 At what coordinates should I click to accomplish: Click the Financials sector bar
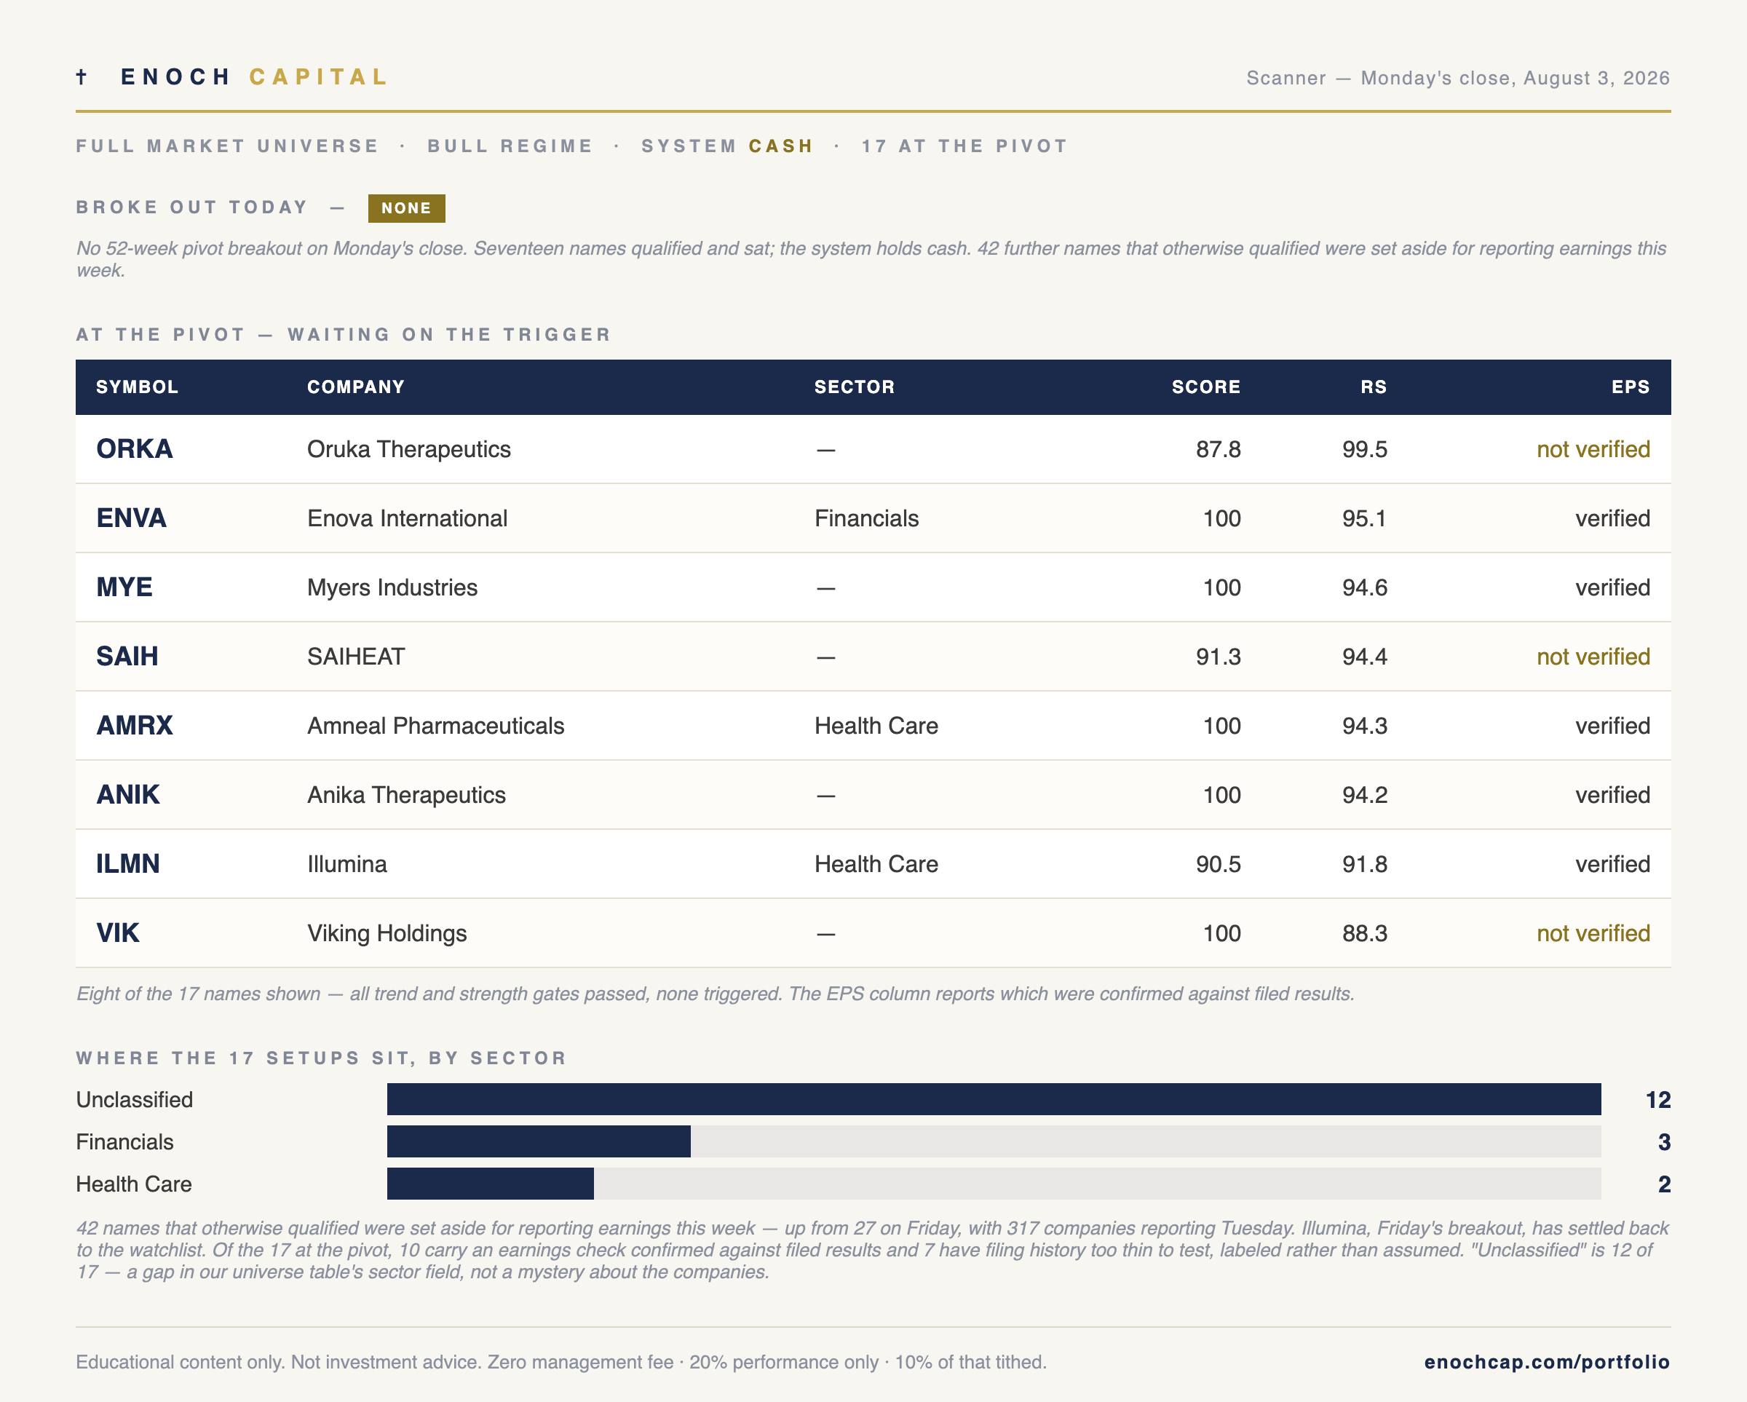[x=539, y=1141]
